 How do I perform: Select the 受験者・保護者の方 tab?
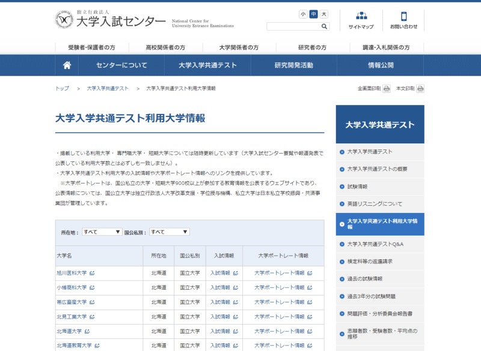[x=91, y=47]
